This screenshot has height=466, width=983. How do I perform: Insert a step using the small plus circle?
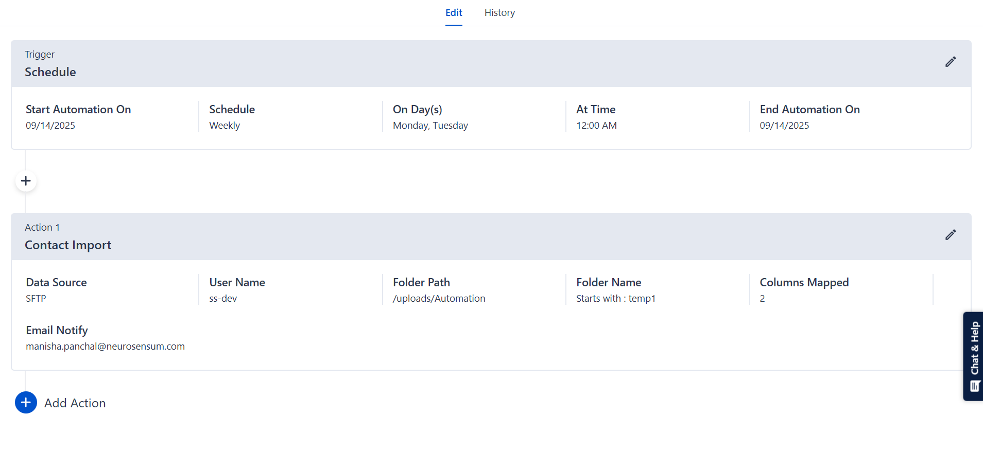point(26,181)
